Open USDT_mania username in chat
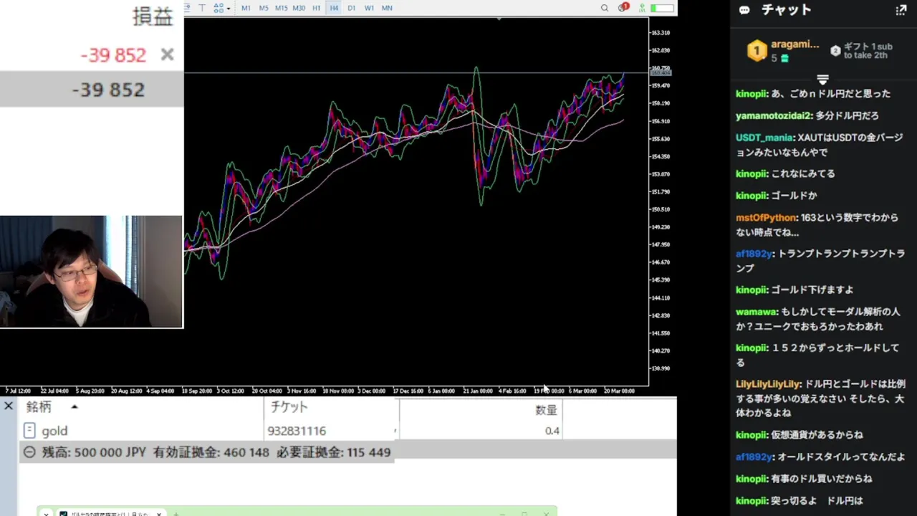917x516 pixels. coord(764,138)
